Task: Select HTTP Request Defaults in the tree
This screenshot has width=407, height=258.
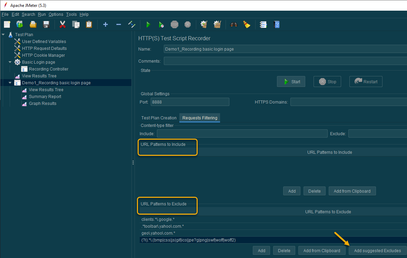Action: pyautogui.click(x=44, y=49)
